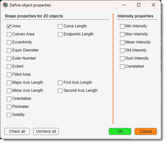Screen dimensions: 166x144
Task: Tick the Std Intensity checkbox
Action: pyautogui.click(x=122, y=51)
